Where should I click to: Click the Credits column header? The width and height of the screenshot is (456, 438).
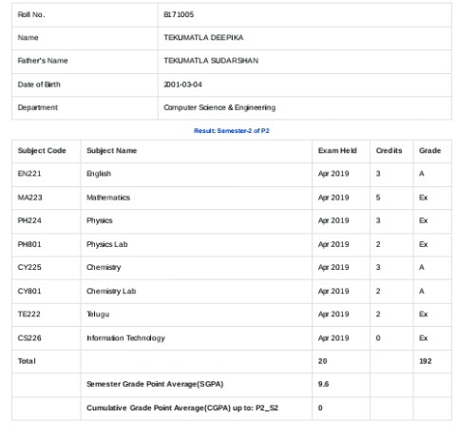(x=389, y=150)
